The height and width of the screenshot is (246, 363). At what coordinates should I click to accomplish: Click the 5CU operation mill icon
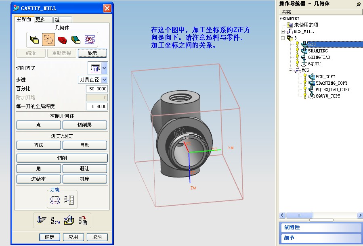[x=304, y=44]
